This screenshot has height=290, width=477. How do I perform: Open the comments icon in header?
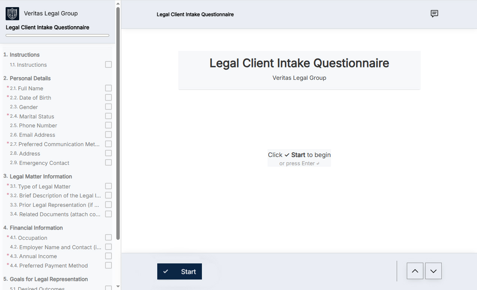click(434, 14)
